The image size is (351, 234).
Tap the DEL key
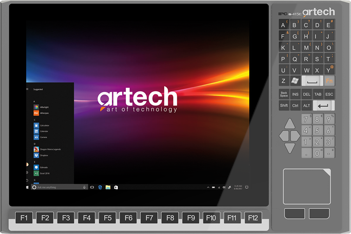coord(307,94)
